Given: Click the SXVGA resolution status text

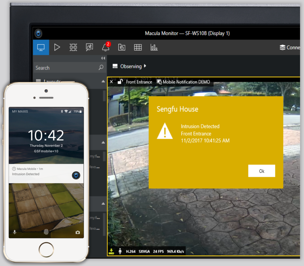Looking at the screenshot, I should [x=144, y=251].
